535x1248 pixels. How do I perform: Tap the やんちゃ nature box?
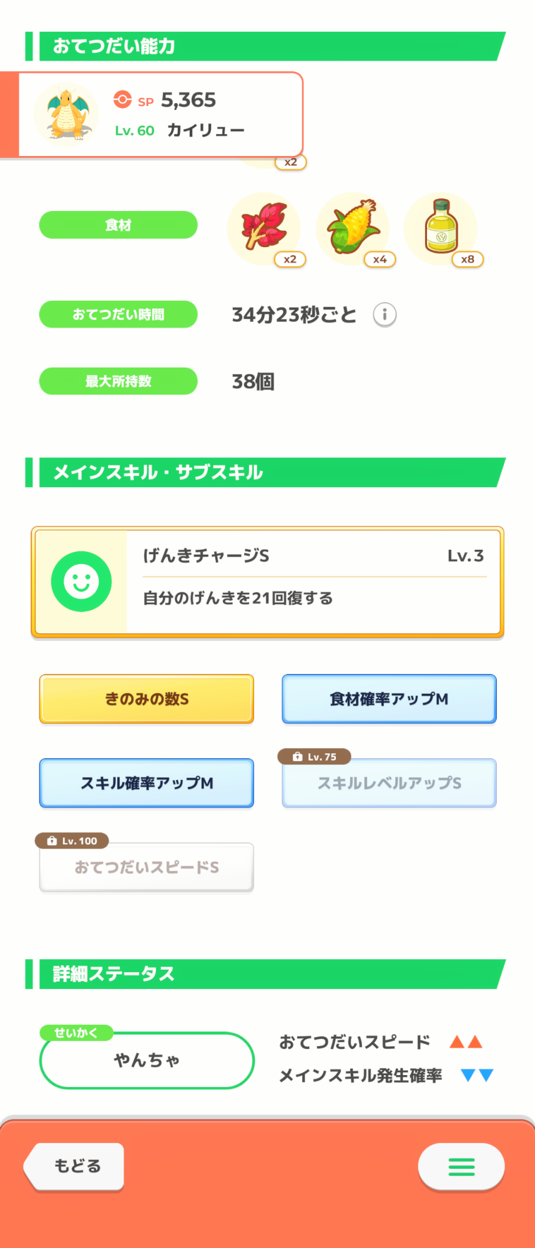pyautogui.click(x=147, y=1060)
